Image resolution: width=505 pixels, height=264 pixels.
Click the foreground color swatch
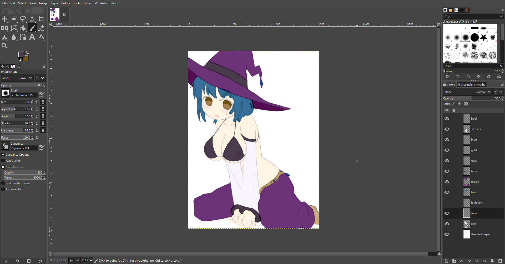[21, 54]
